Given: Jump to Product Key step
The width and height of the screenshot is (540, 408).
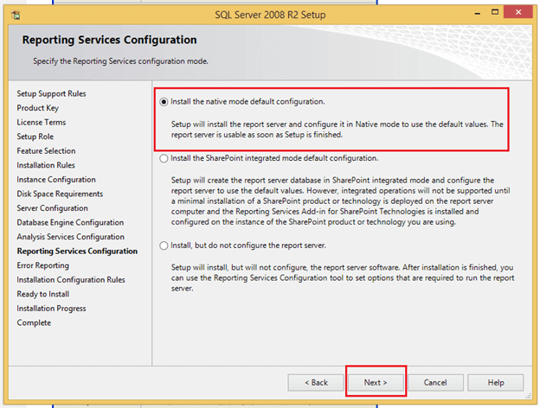Looking at the screenshot, I should 40,108.
